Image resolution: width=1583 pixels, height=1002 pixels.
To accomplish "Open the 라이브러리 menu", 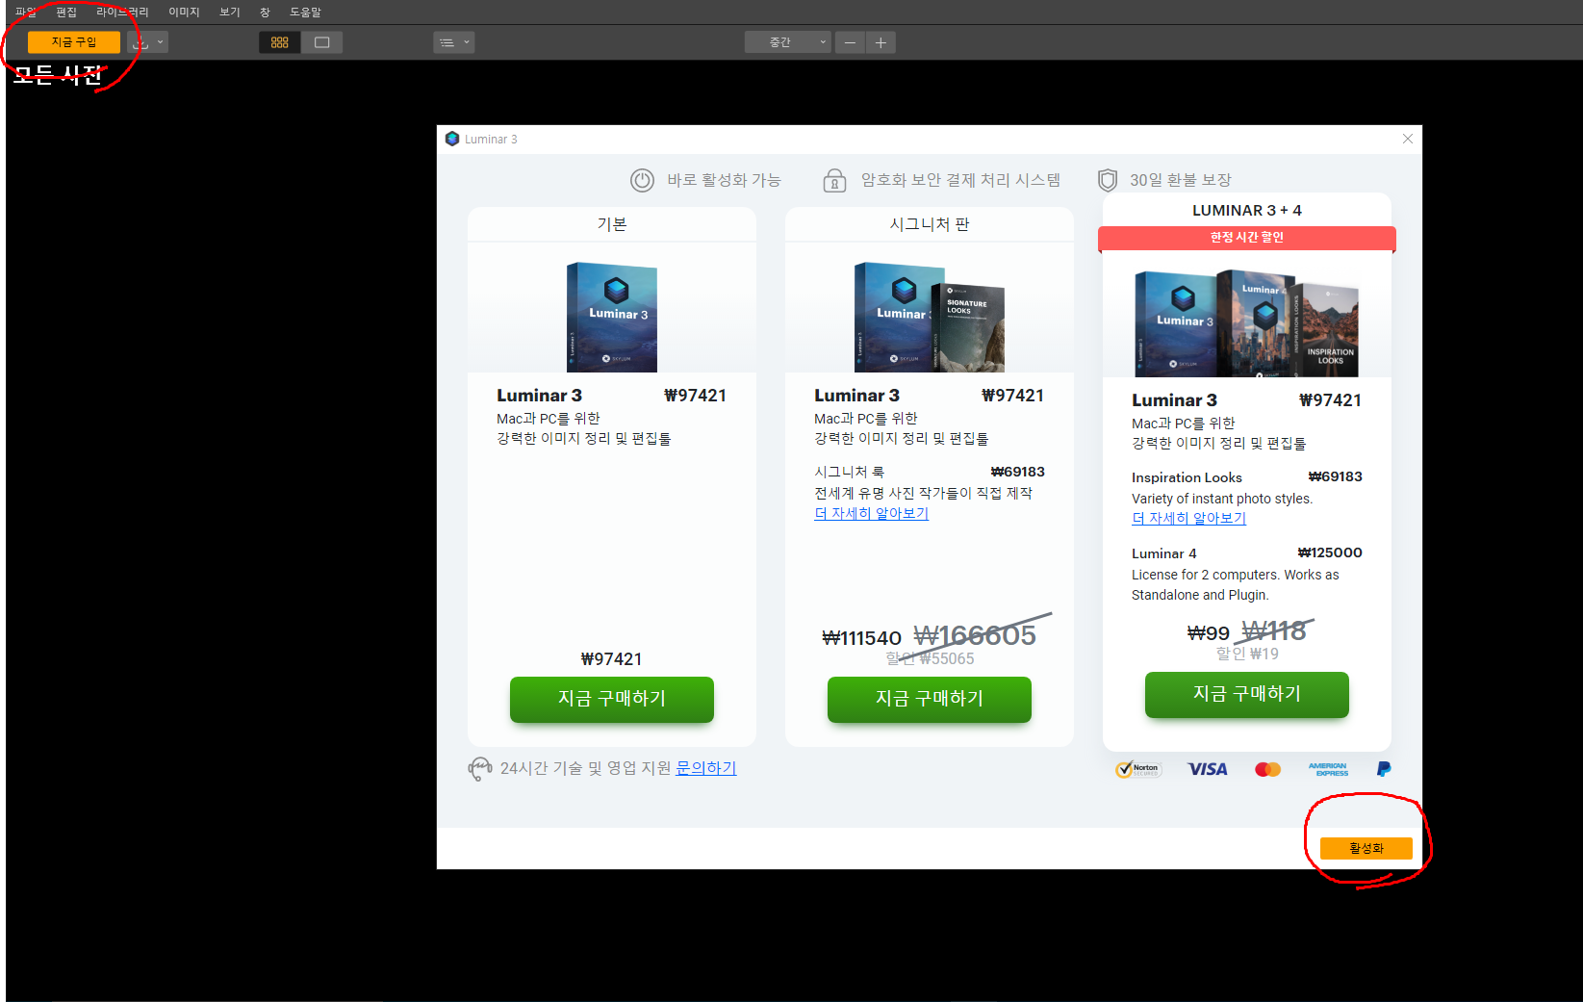I will point(122,12).
